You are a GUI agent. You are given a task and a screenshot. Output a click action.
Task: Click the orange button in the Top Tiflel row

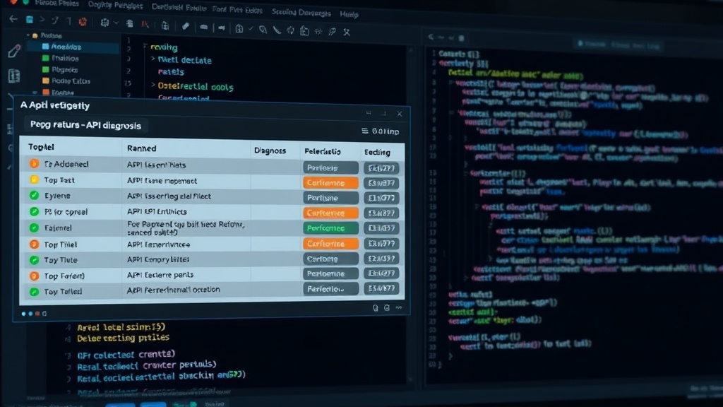click(x=330, y=244)
